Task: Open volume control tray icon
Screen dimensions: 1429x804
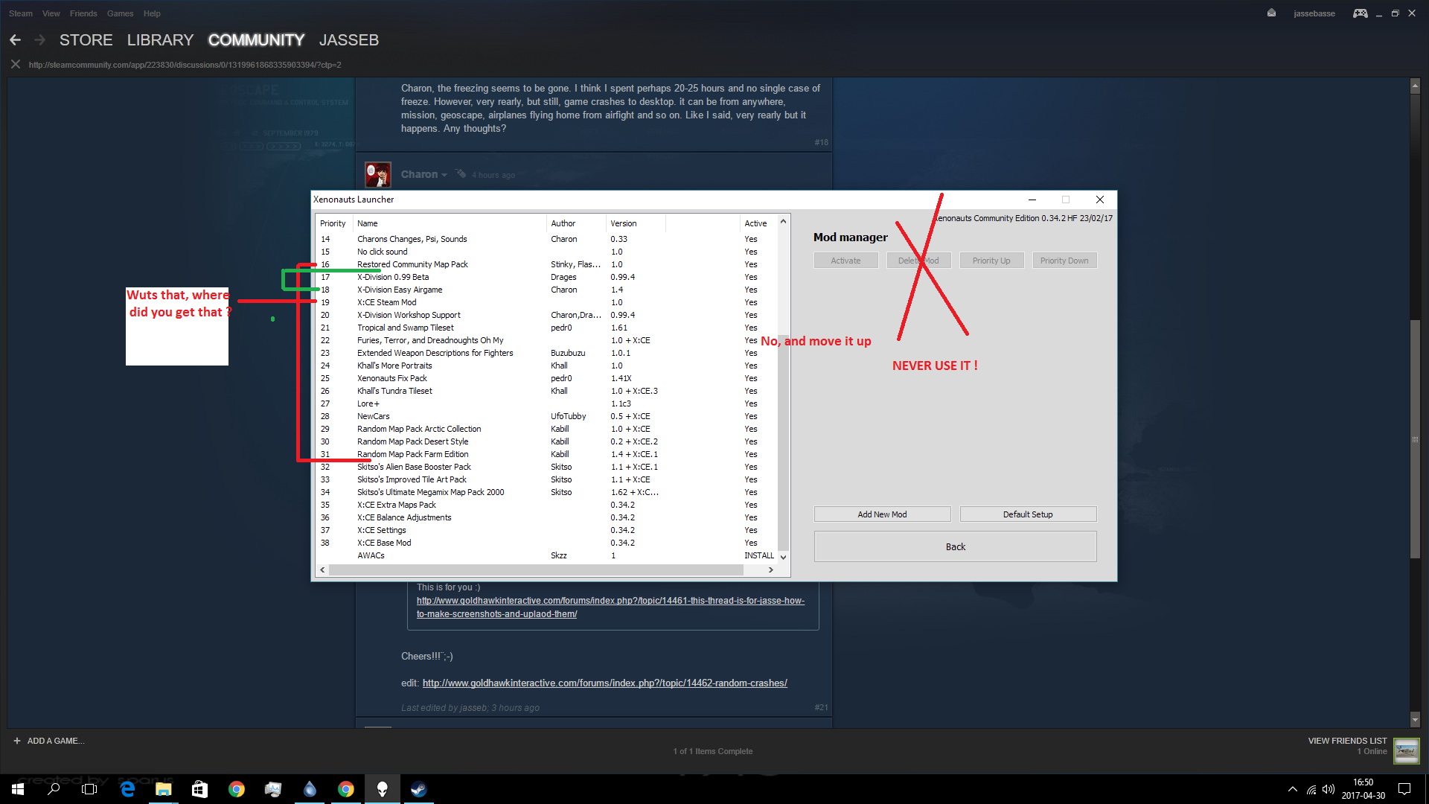Action: [x=1329, y=789]
